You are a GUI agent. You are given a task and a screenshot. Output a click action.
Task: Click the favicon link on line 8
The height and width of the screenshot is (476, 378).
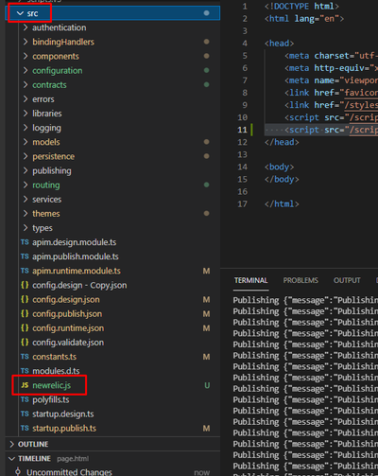(x=361, y=93)
